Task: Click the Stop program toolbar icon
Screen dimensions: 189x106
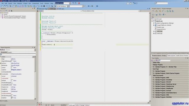Action: coord(44,6)
